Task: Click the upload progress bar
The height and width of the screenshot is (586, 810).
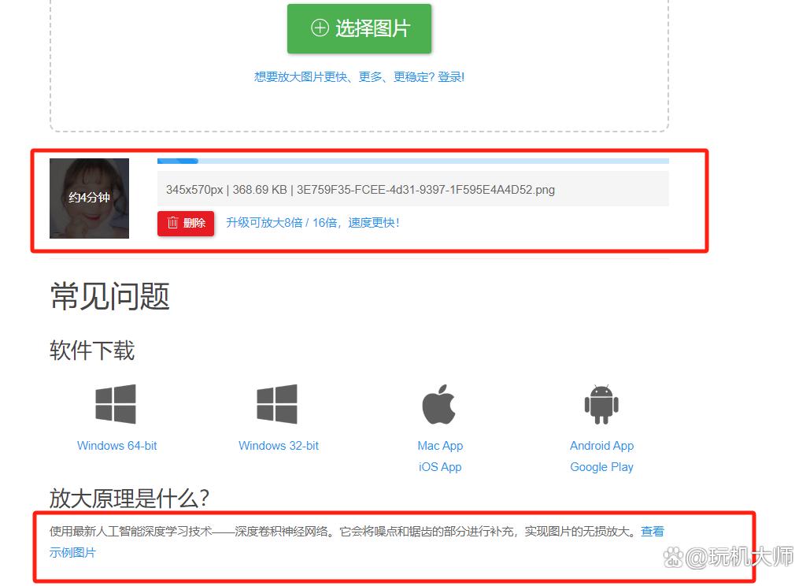Action: coord(413,161)
